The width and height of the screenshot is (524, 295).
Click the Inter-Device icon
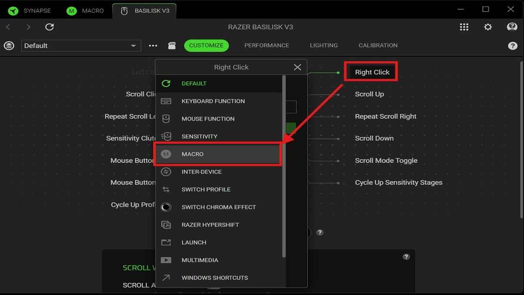pyautogui.click(x=166, y=172)
